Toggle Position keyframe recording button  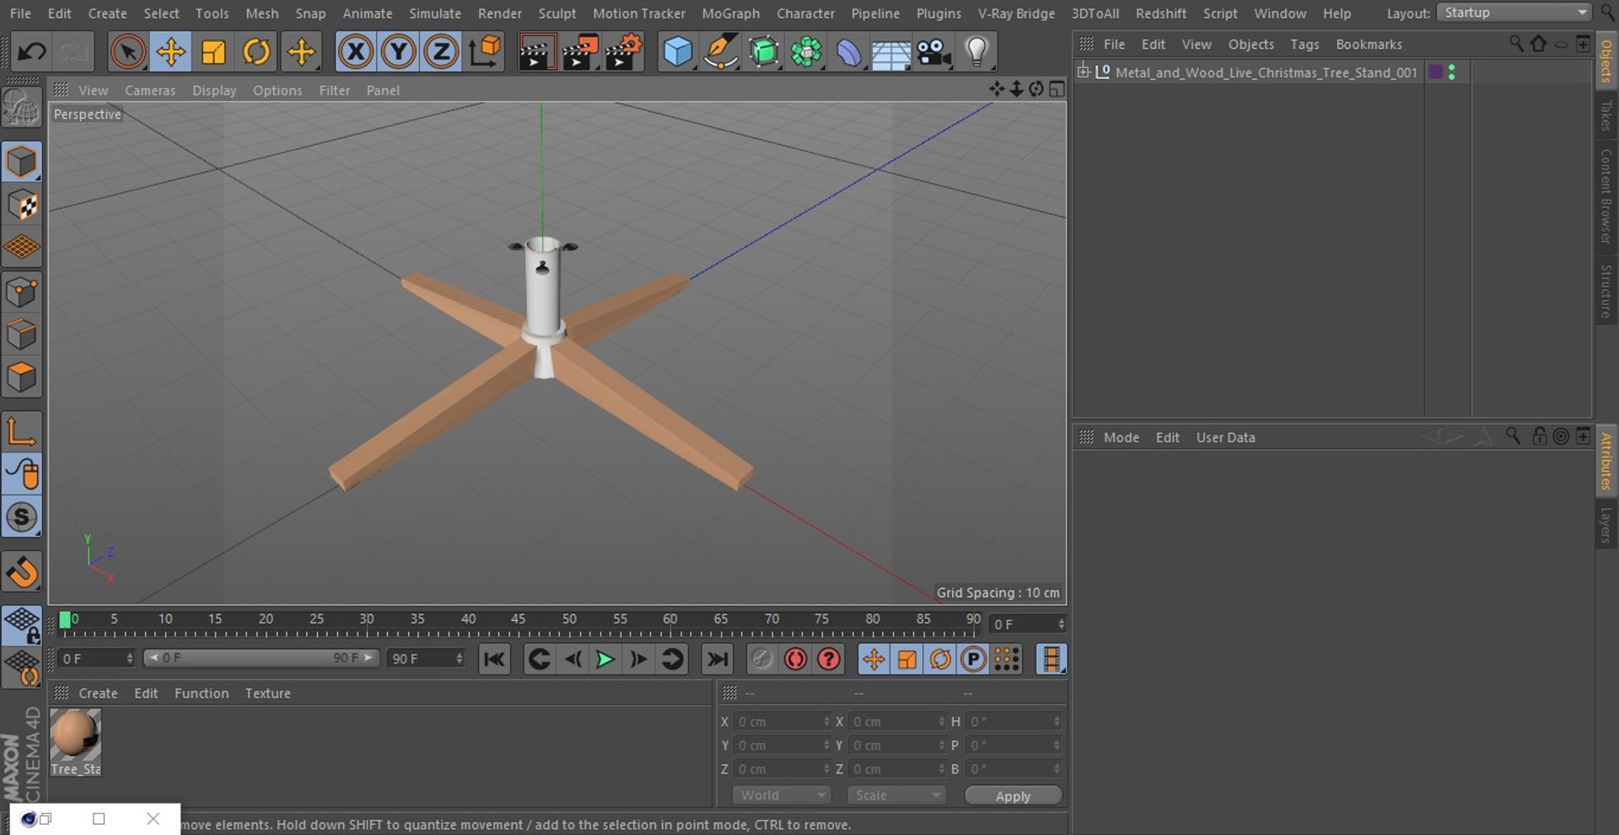point(874,659)
